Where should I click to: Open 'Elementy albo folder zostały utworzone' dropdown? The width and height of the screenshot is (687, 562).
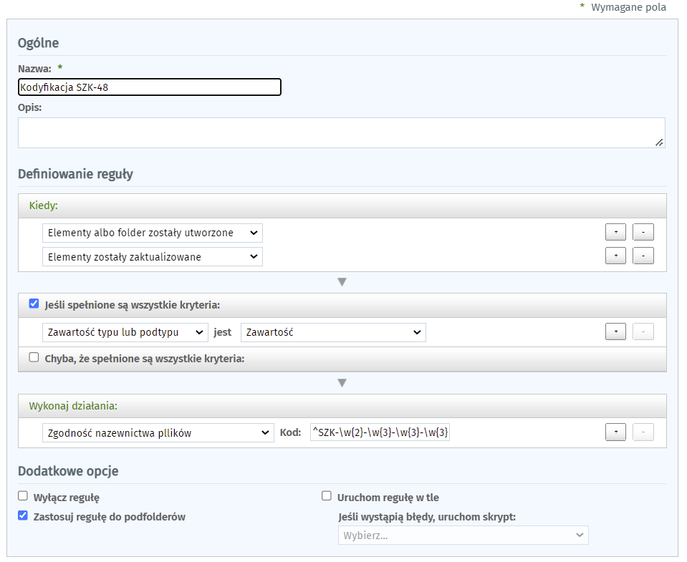[x=153, y=233]
